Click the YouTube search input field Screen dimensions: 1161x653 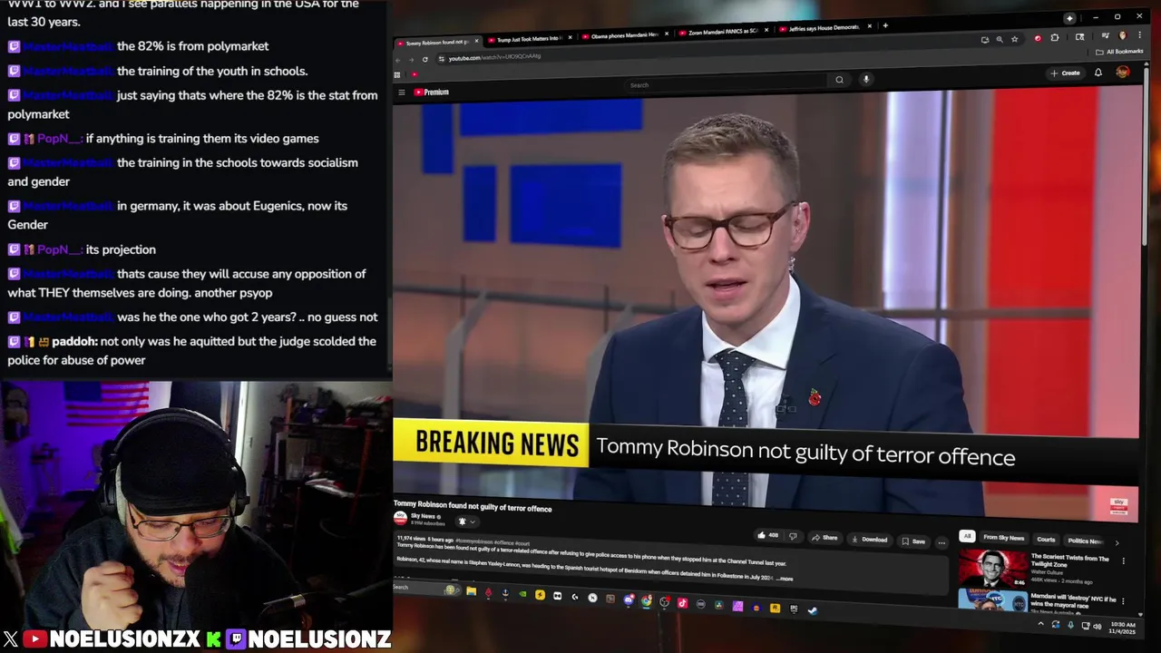coord(726,84)
